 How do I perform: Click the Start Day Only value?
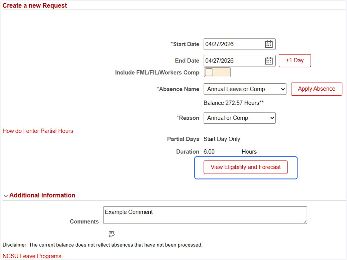[222, 139]
